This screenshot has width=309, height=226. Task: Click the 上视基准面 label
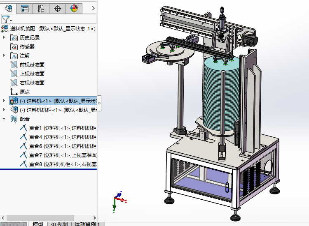[x=32, y=74]
